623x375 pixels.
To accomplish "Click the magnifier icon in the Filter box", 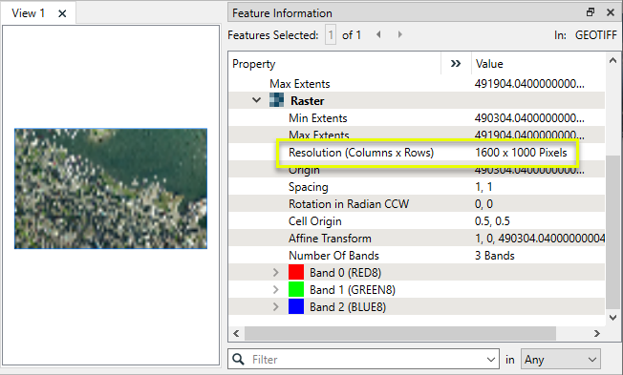I will pyautogui.click(x=238, y=359).
